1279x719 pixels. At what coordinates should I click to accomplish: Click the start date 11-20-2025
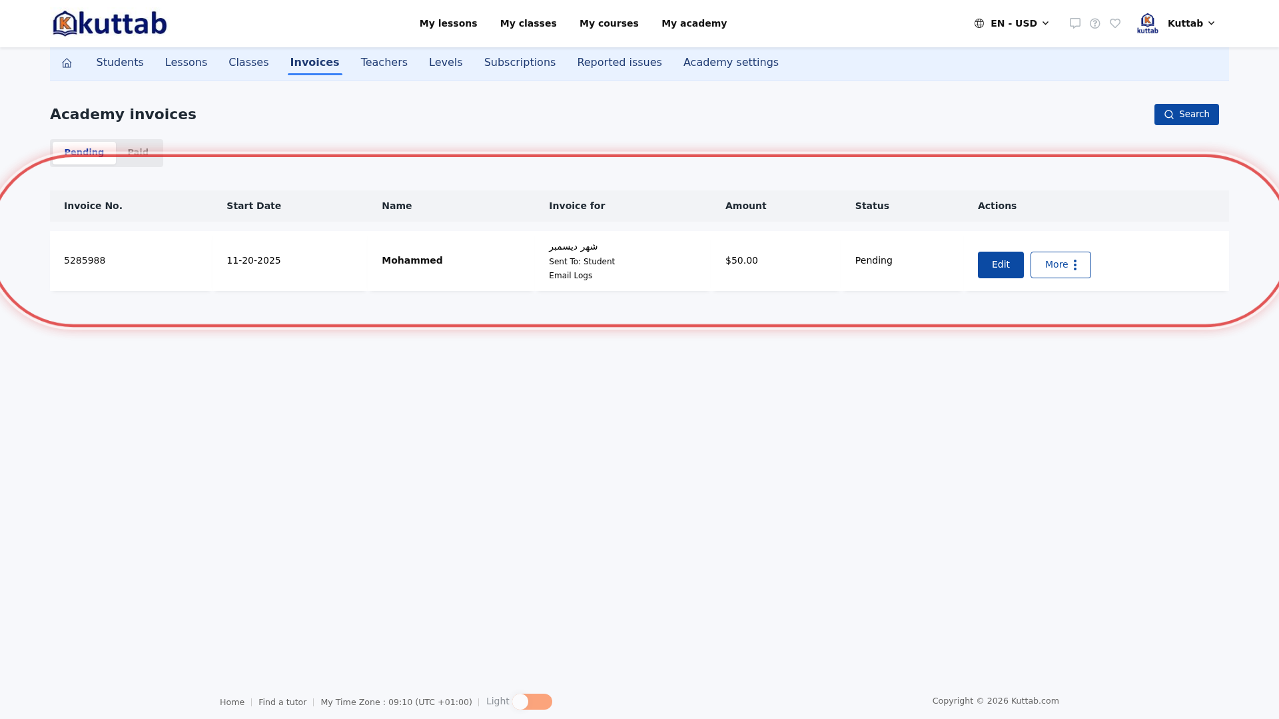tap(254, 260)
